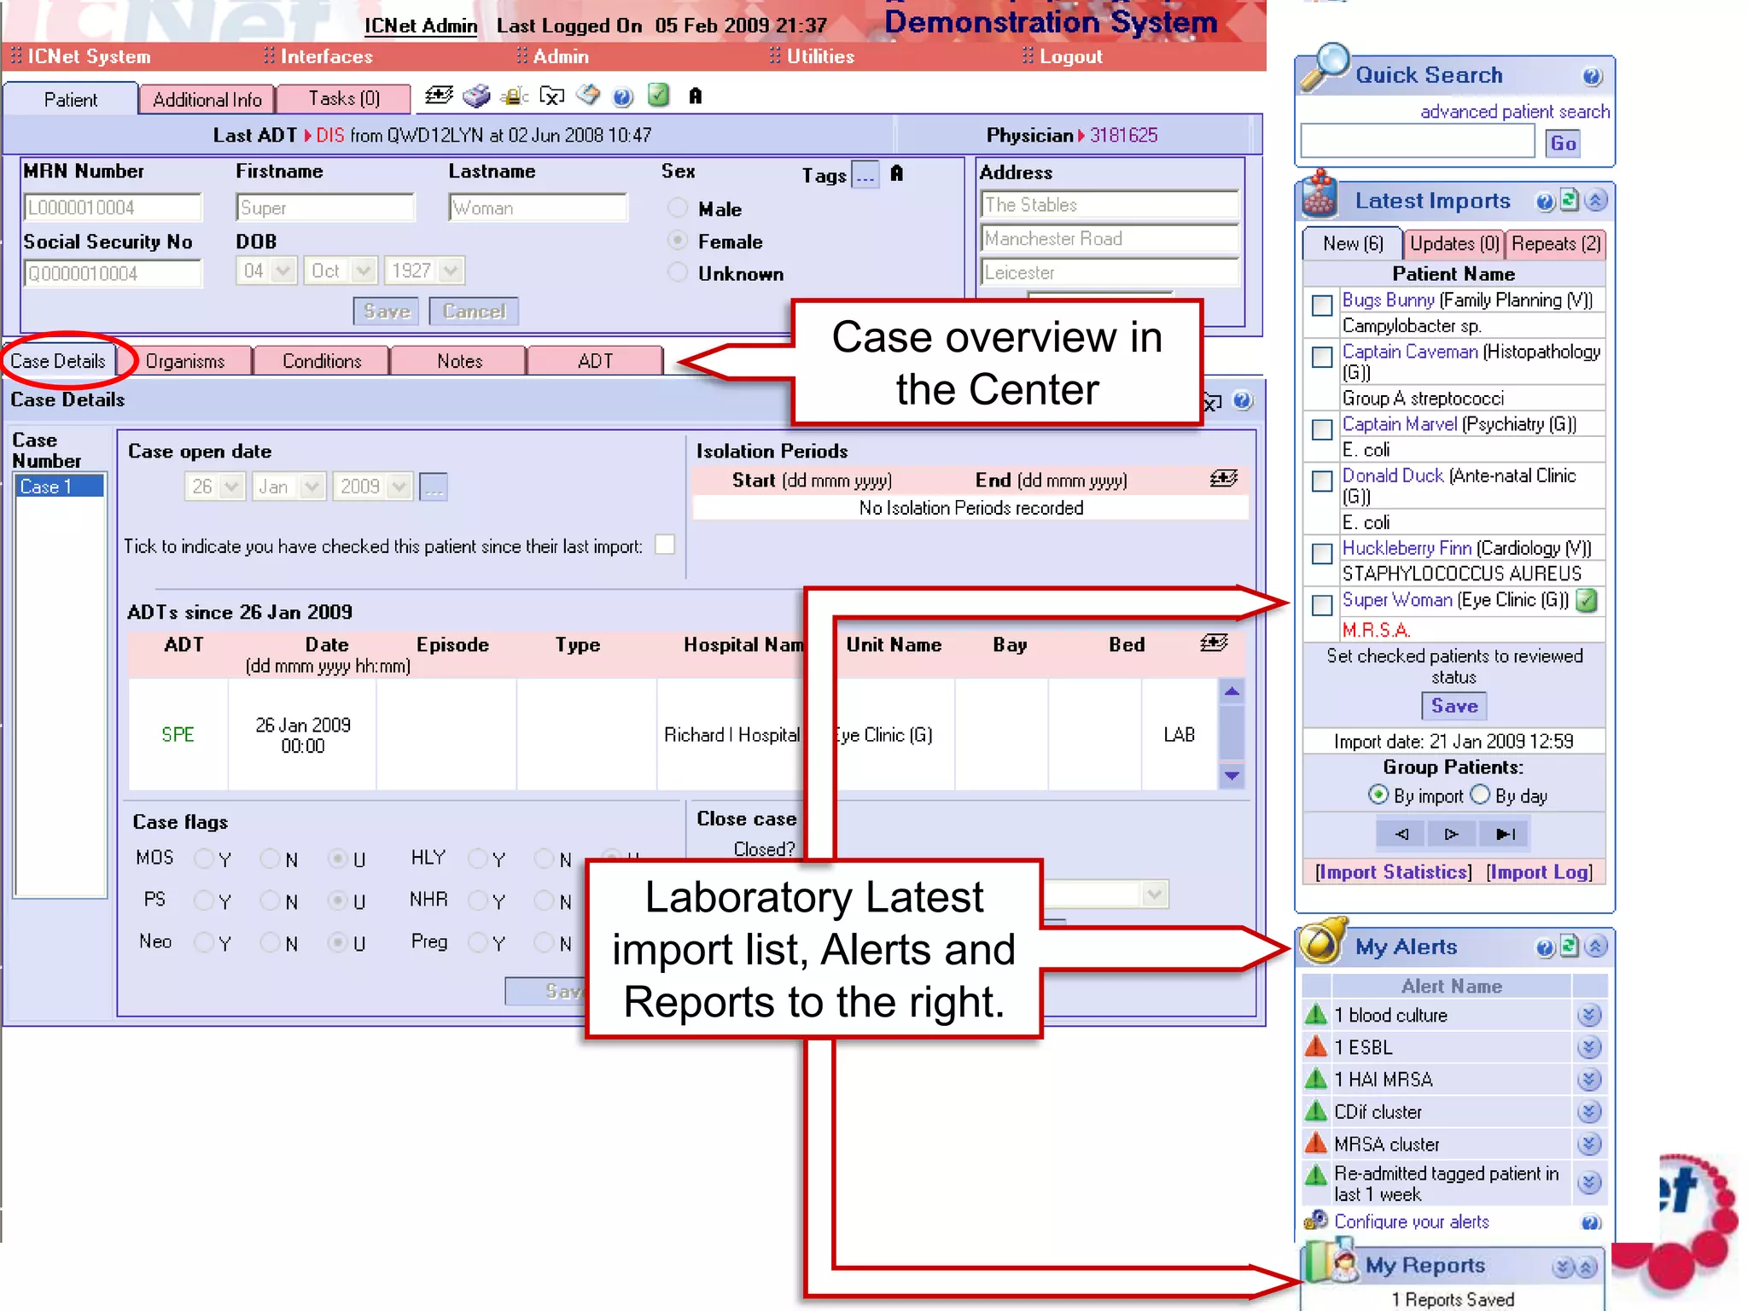Add a new ADT record icon
1748x1311 pixels.
point(1215,643)
